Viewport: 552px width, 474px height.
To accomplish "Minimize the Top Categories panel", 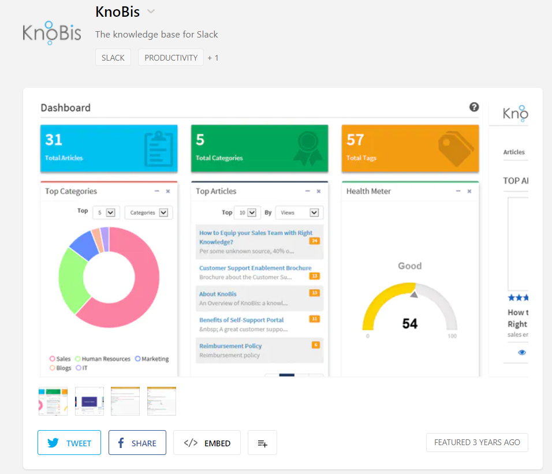I will (157, 191).
